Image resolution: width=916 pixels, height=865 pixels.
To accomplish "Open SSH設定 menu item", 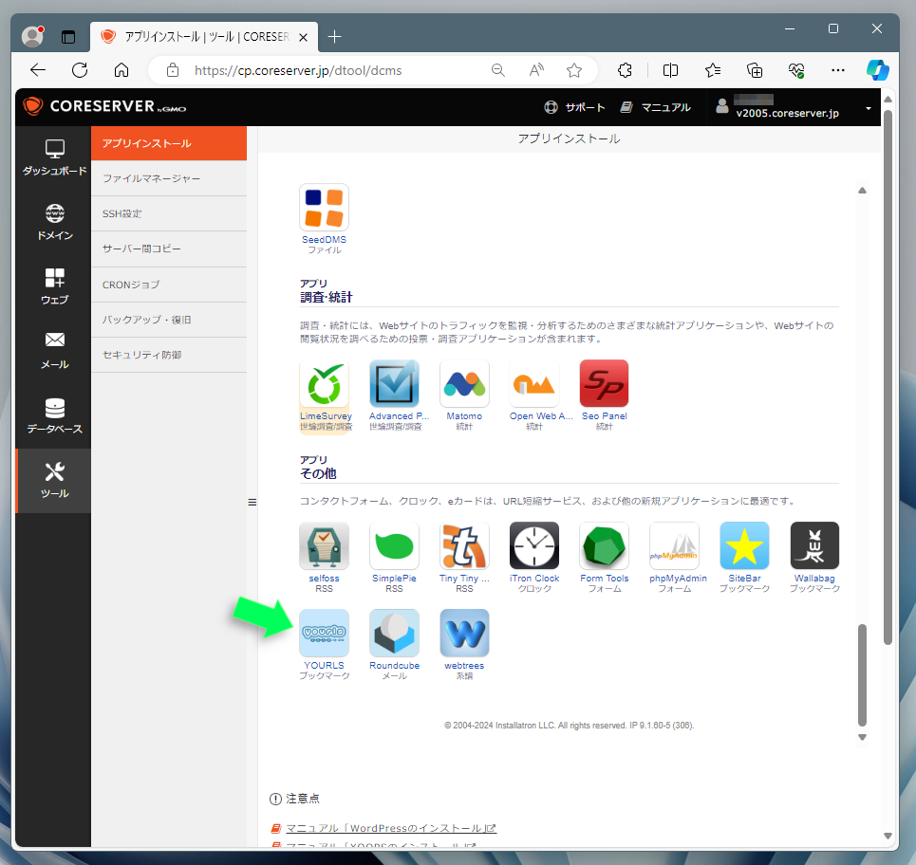I will pyautogui.click(x=169, y=213).
